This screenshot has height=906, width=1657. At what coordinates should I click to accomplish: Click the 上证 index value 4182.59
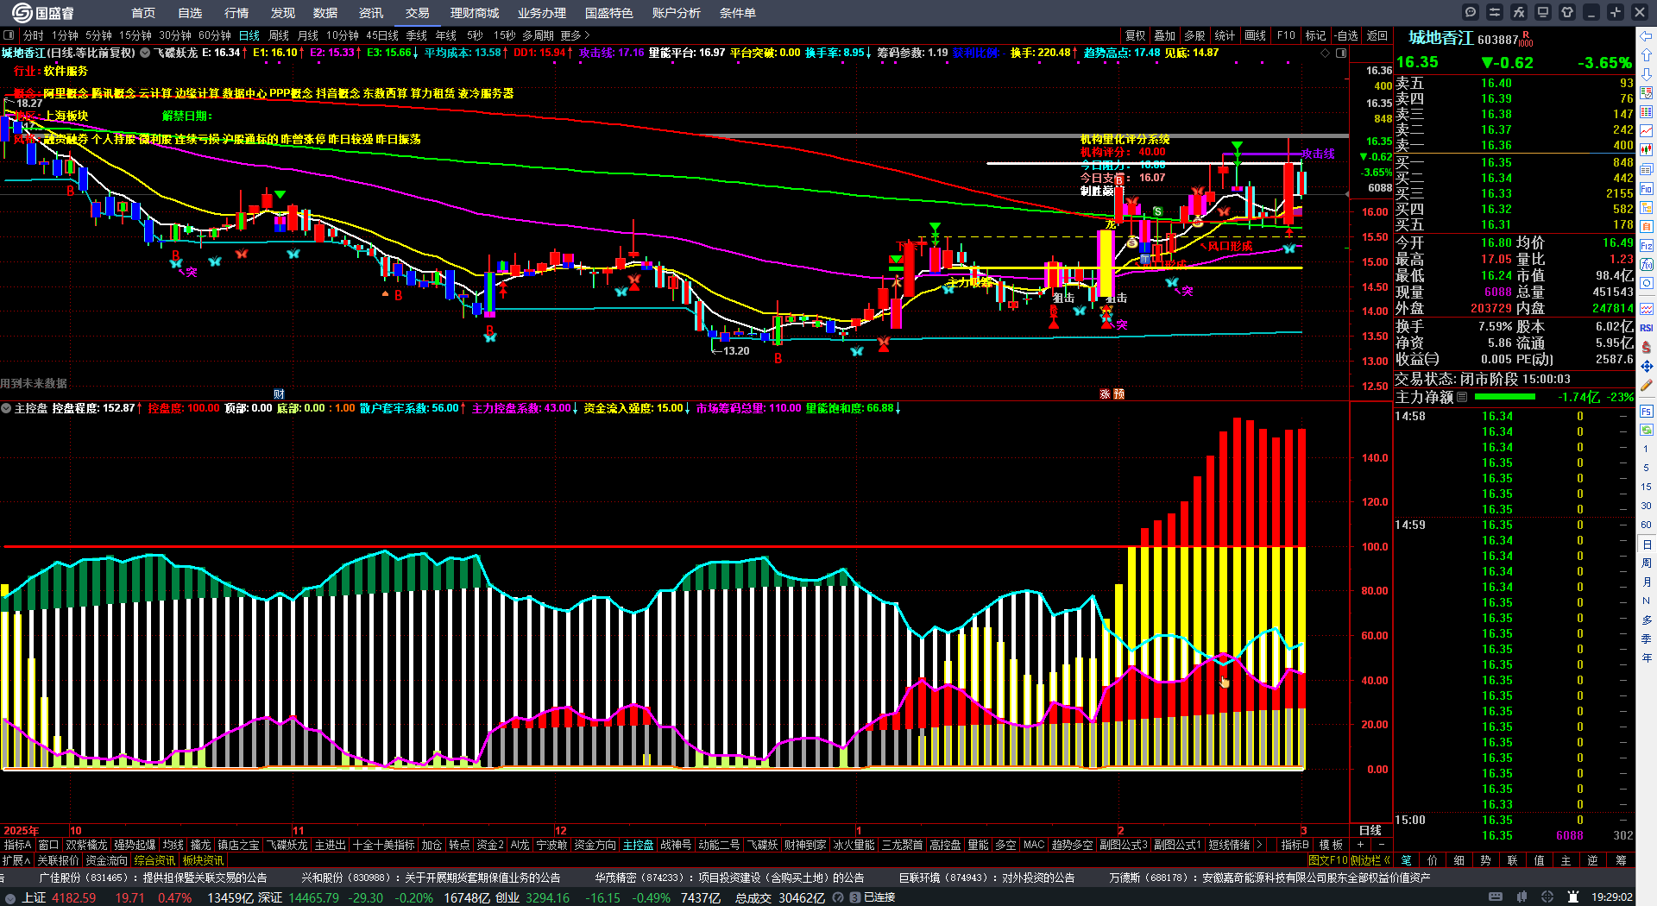click(x=73, y=897)
